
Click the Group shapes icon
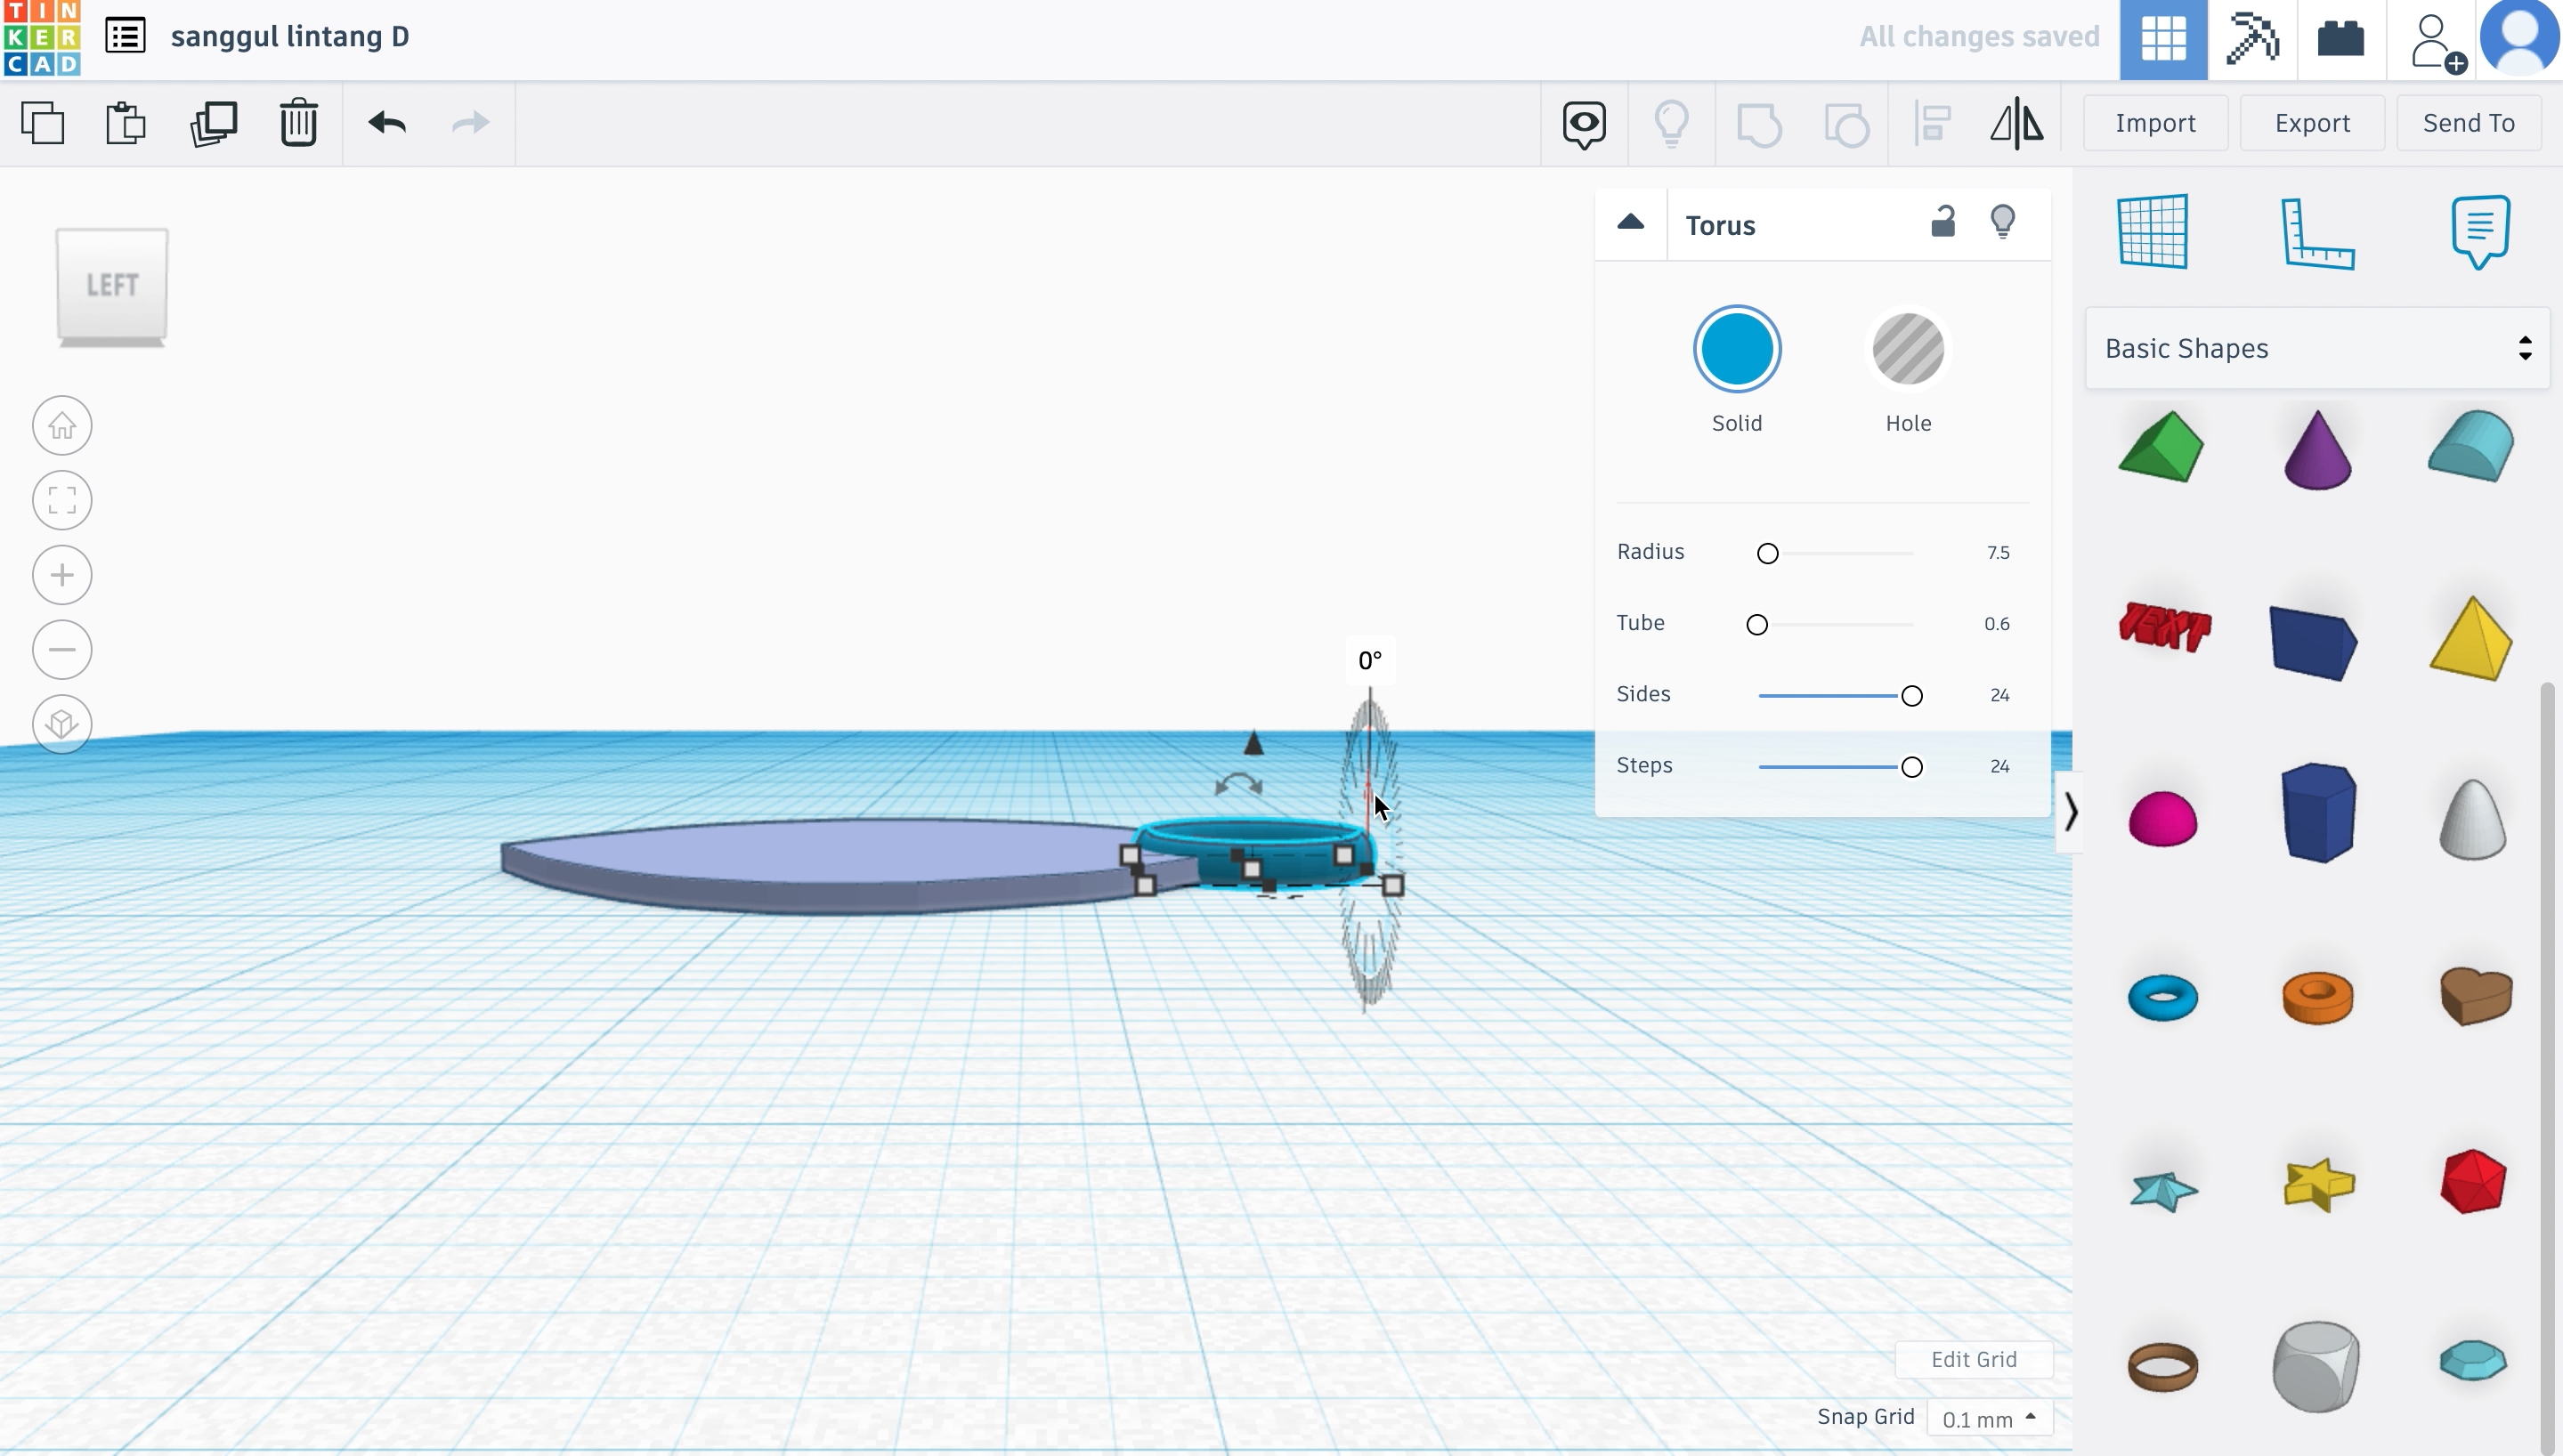tap(1759, 125)
